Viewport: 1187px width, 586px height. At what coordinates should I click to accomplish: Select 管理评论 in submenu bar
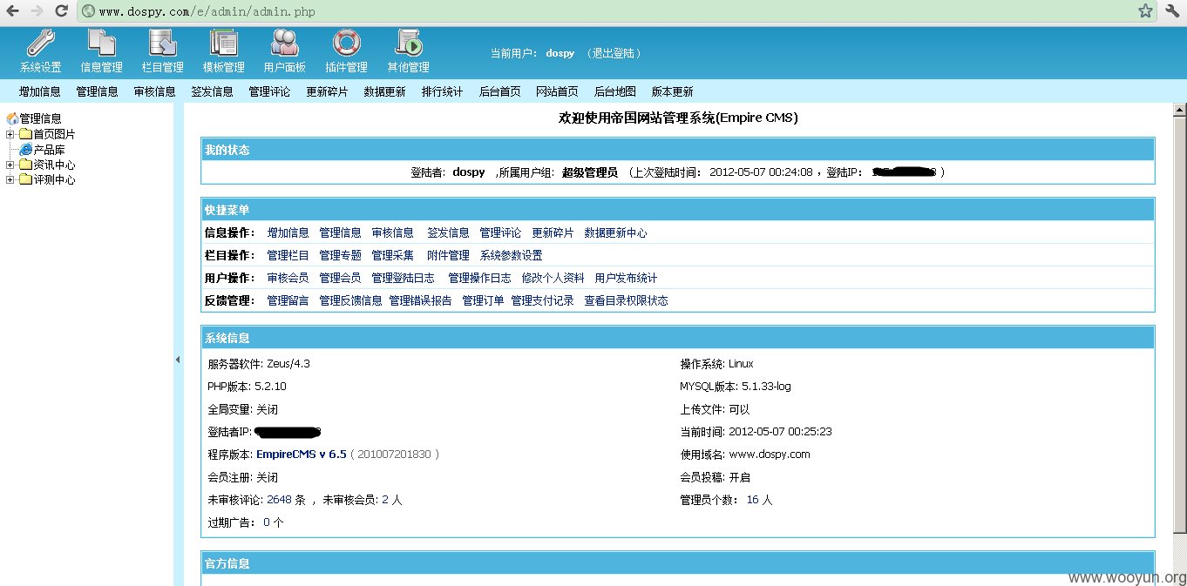tap(270, 91)
